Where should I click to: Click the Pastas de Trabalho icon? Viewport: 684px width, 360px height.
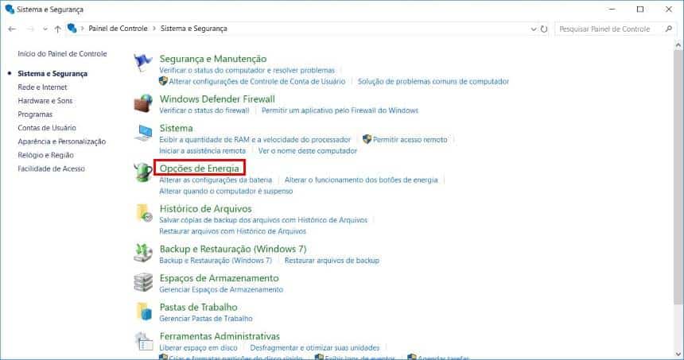144,312
